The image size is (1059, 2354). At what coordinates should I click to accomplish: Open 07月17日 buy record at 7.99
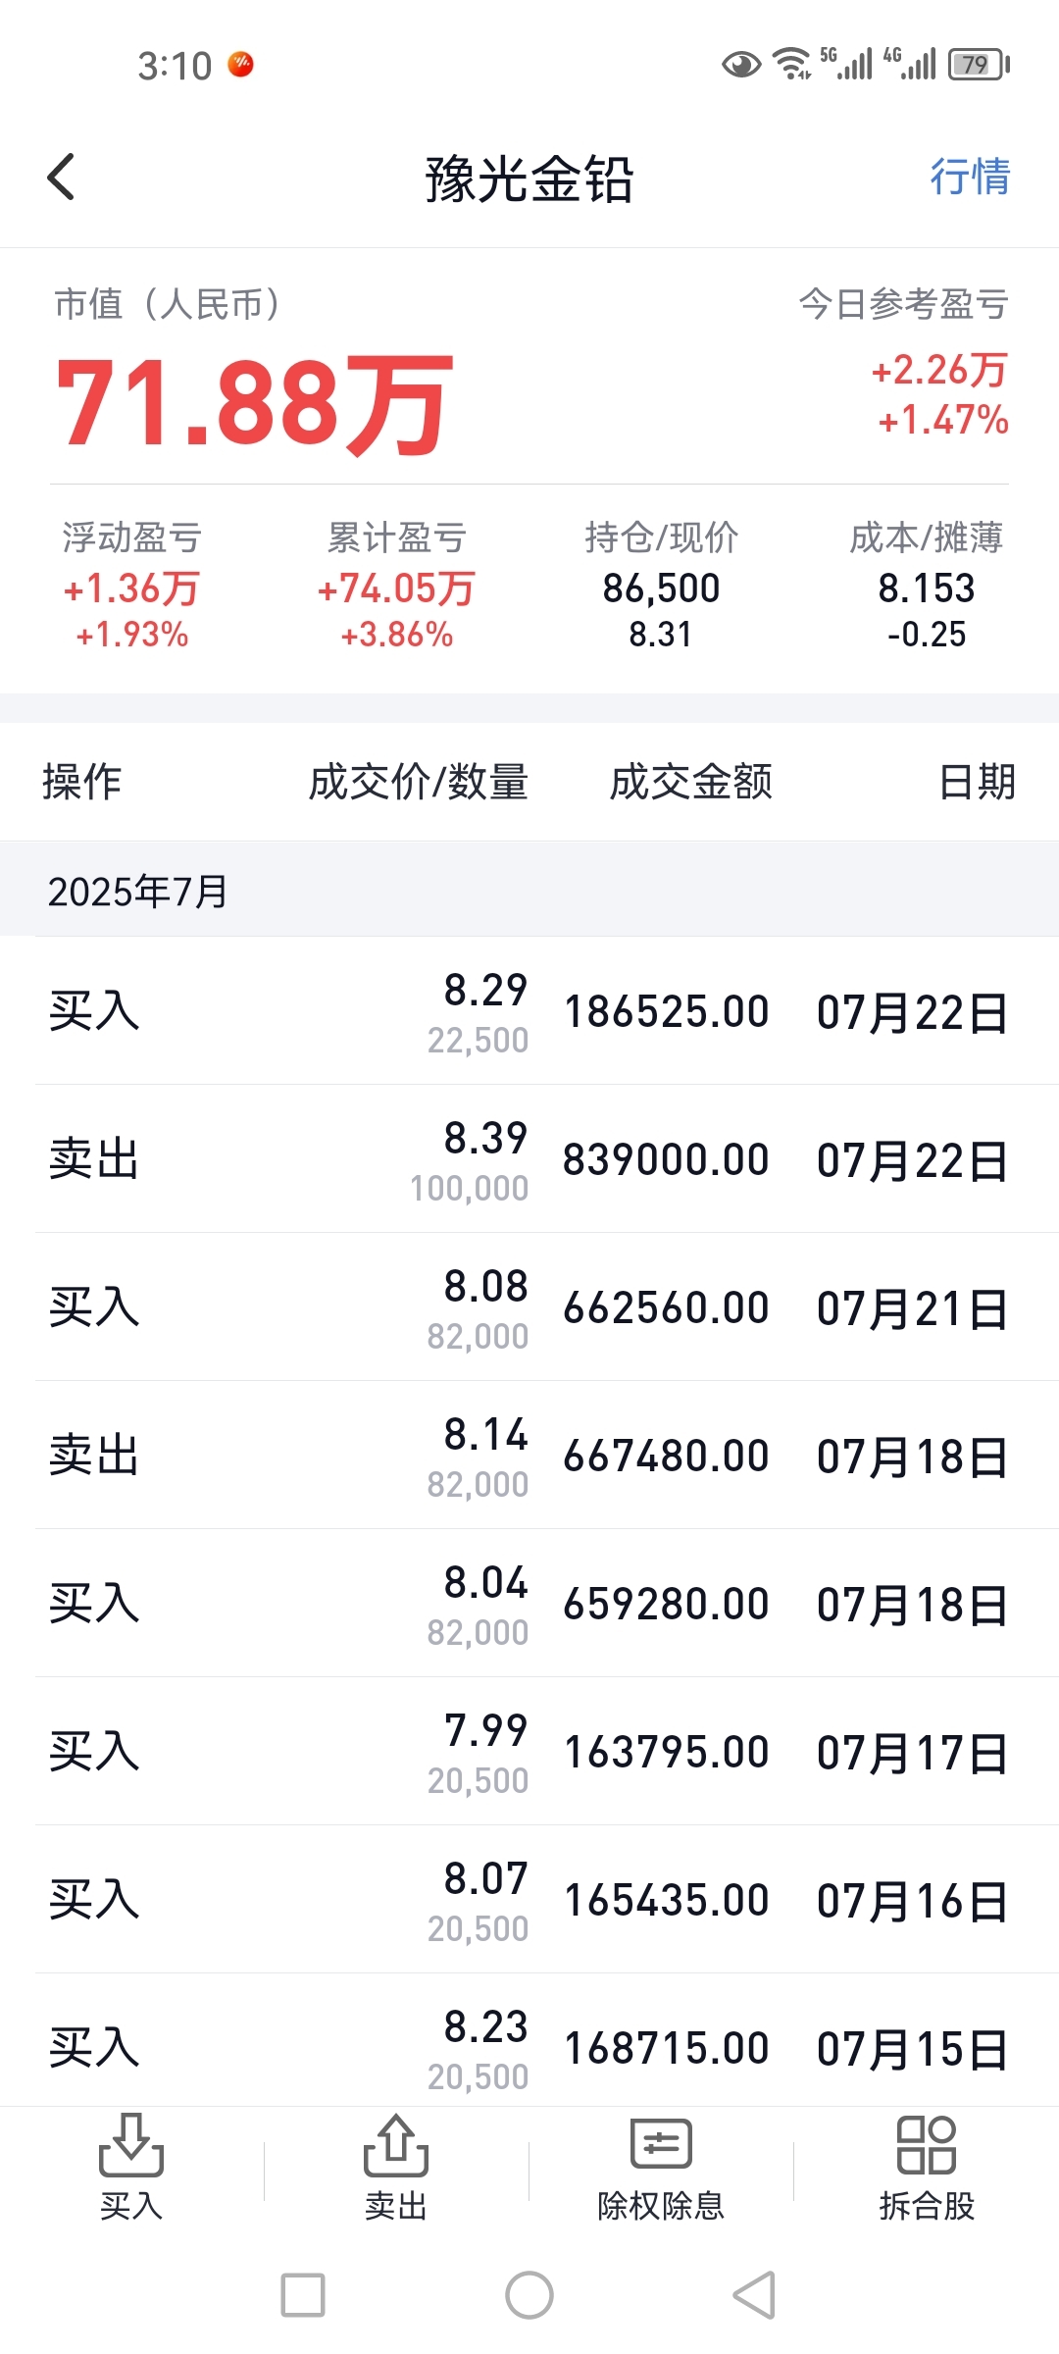coord(529,1752)
